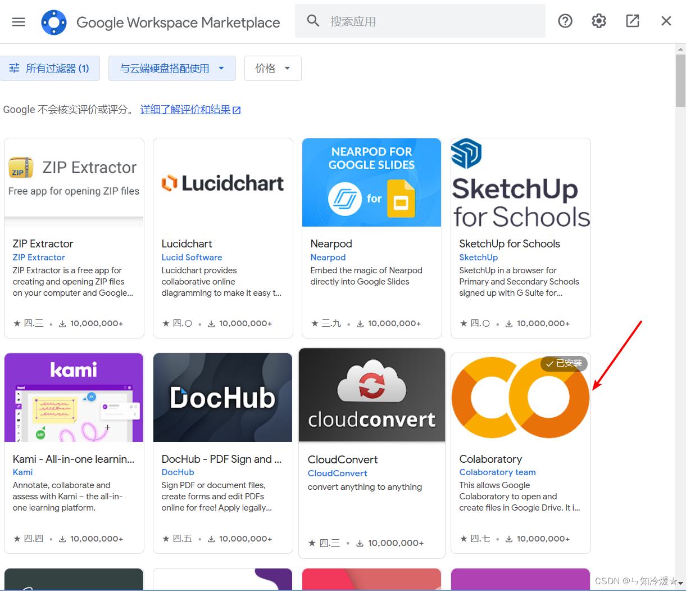Open Kami - All-in-one learning title
Image resolution: width=686 pixels, height=591 pixels.
pyautogui.click(x=74, y=459)
